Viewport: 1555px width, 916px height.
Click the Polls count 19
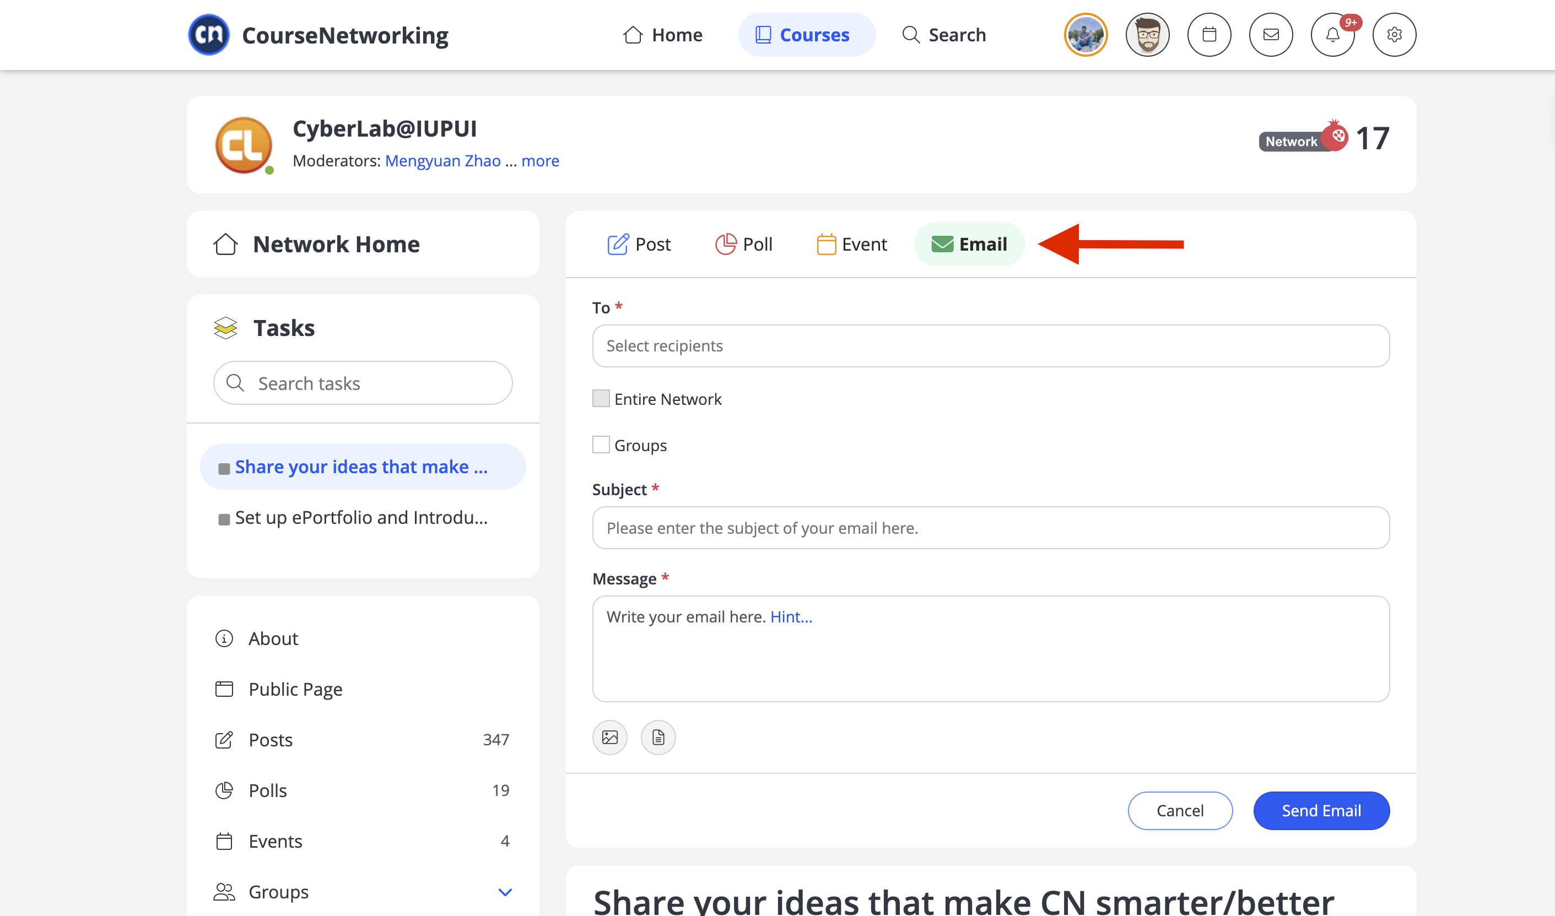click(x=501, y=790)
